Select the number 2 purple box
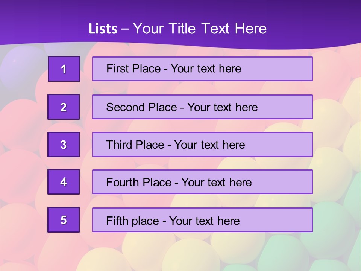The height and width of the screenshot is (271, 361). [64, 107]
